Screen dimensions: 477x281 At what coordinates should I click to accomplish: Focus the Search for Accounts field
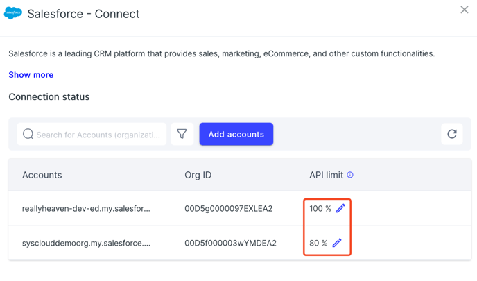92,134
